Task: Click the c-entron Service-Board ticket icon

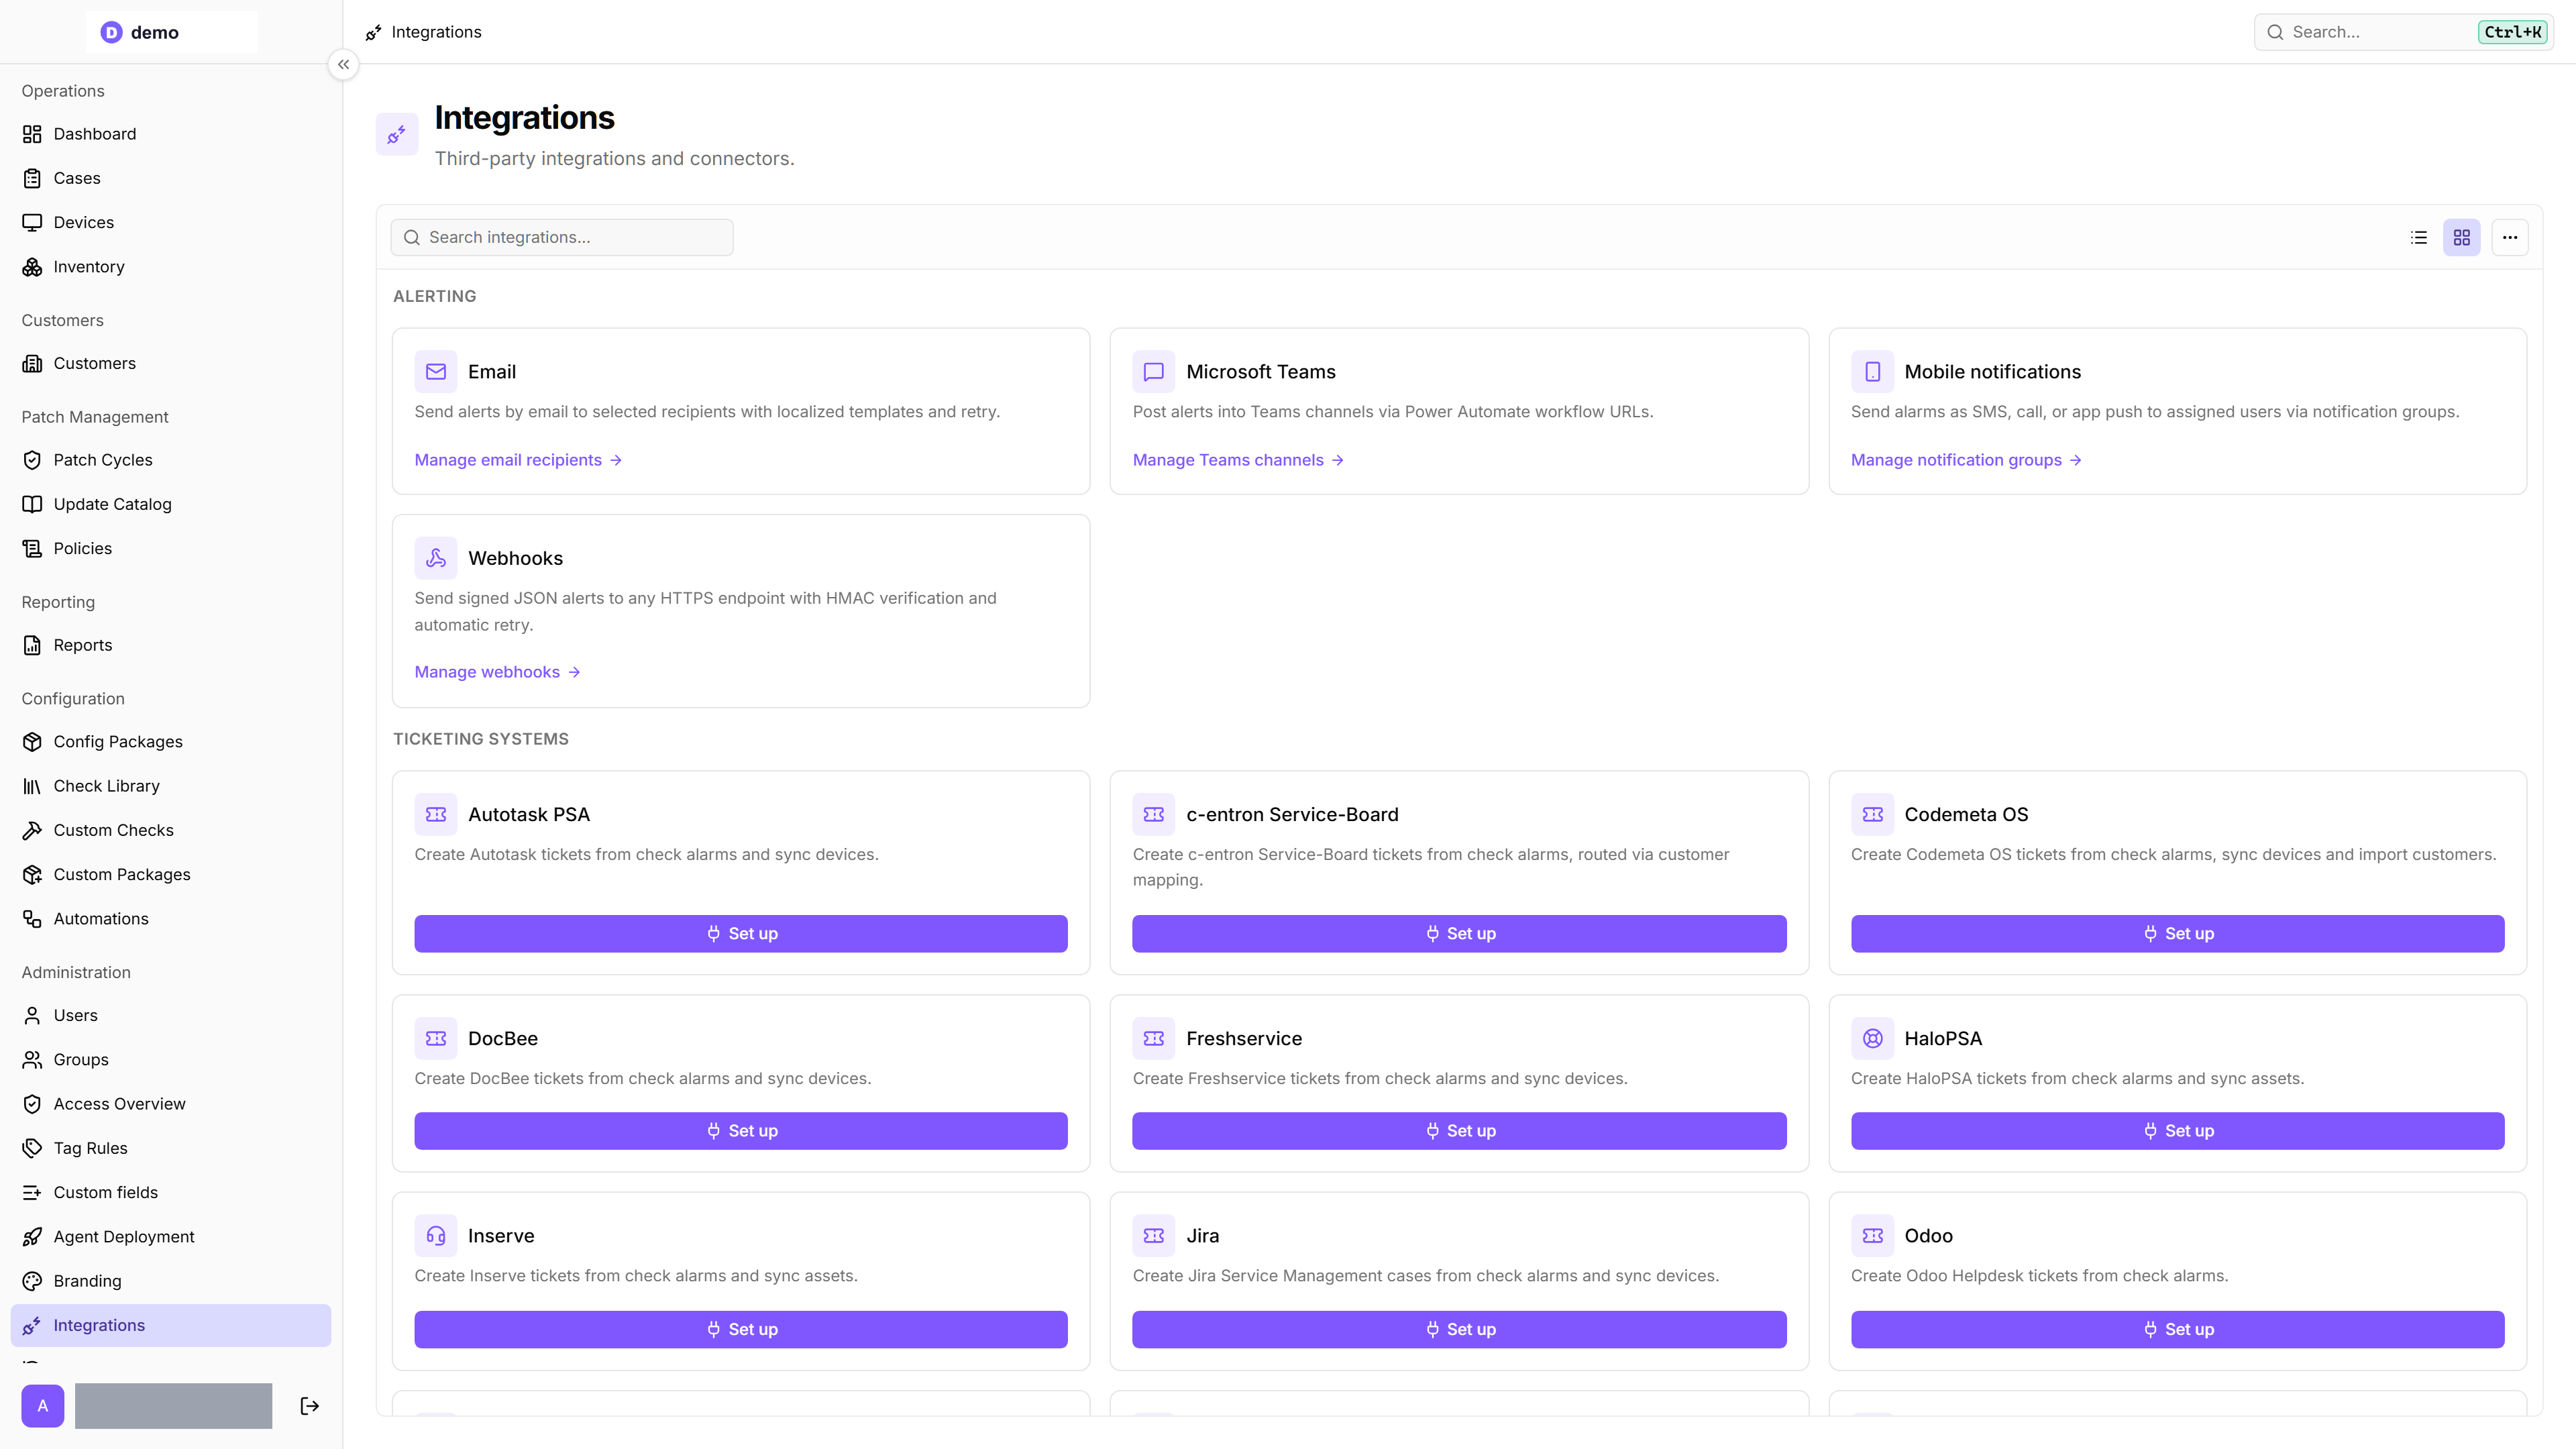Action: tap(1153, 815)
